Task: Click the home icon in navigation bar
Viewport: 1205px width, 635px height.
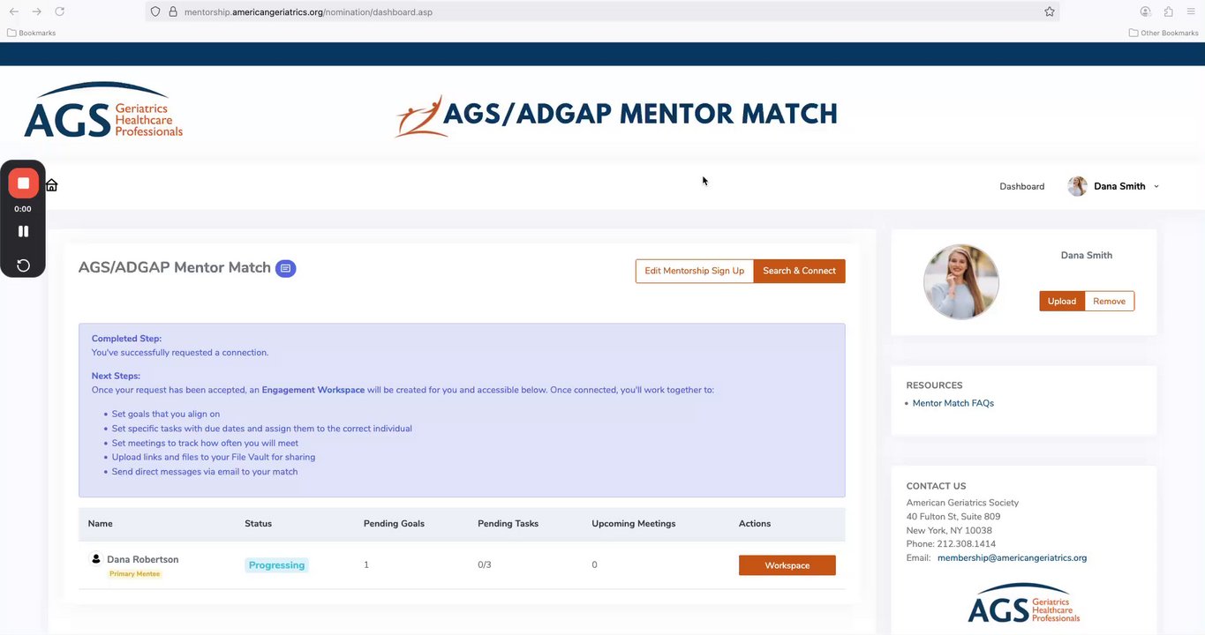Action: tap(52, 185)
